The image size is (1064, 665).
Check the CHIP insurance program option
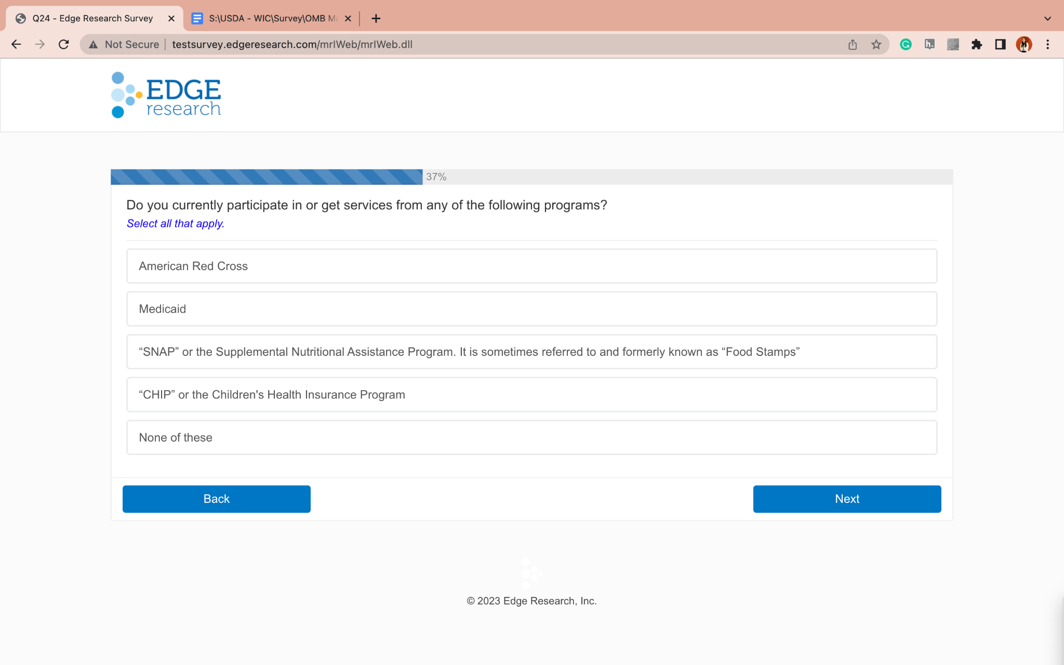531,395
